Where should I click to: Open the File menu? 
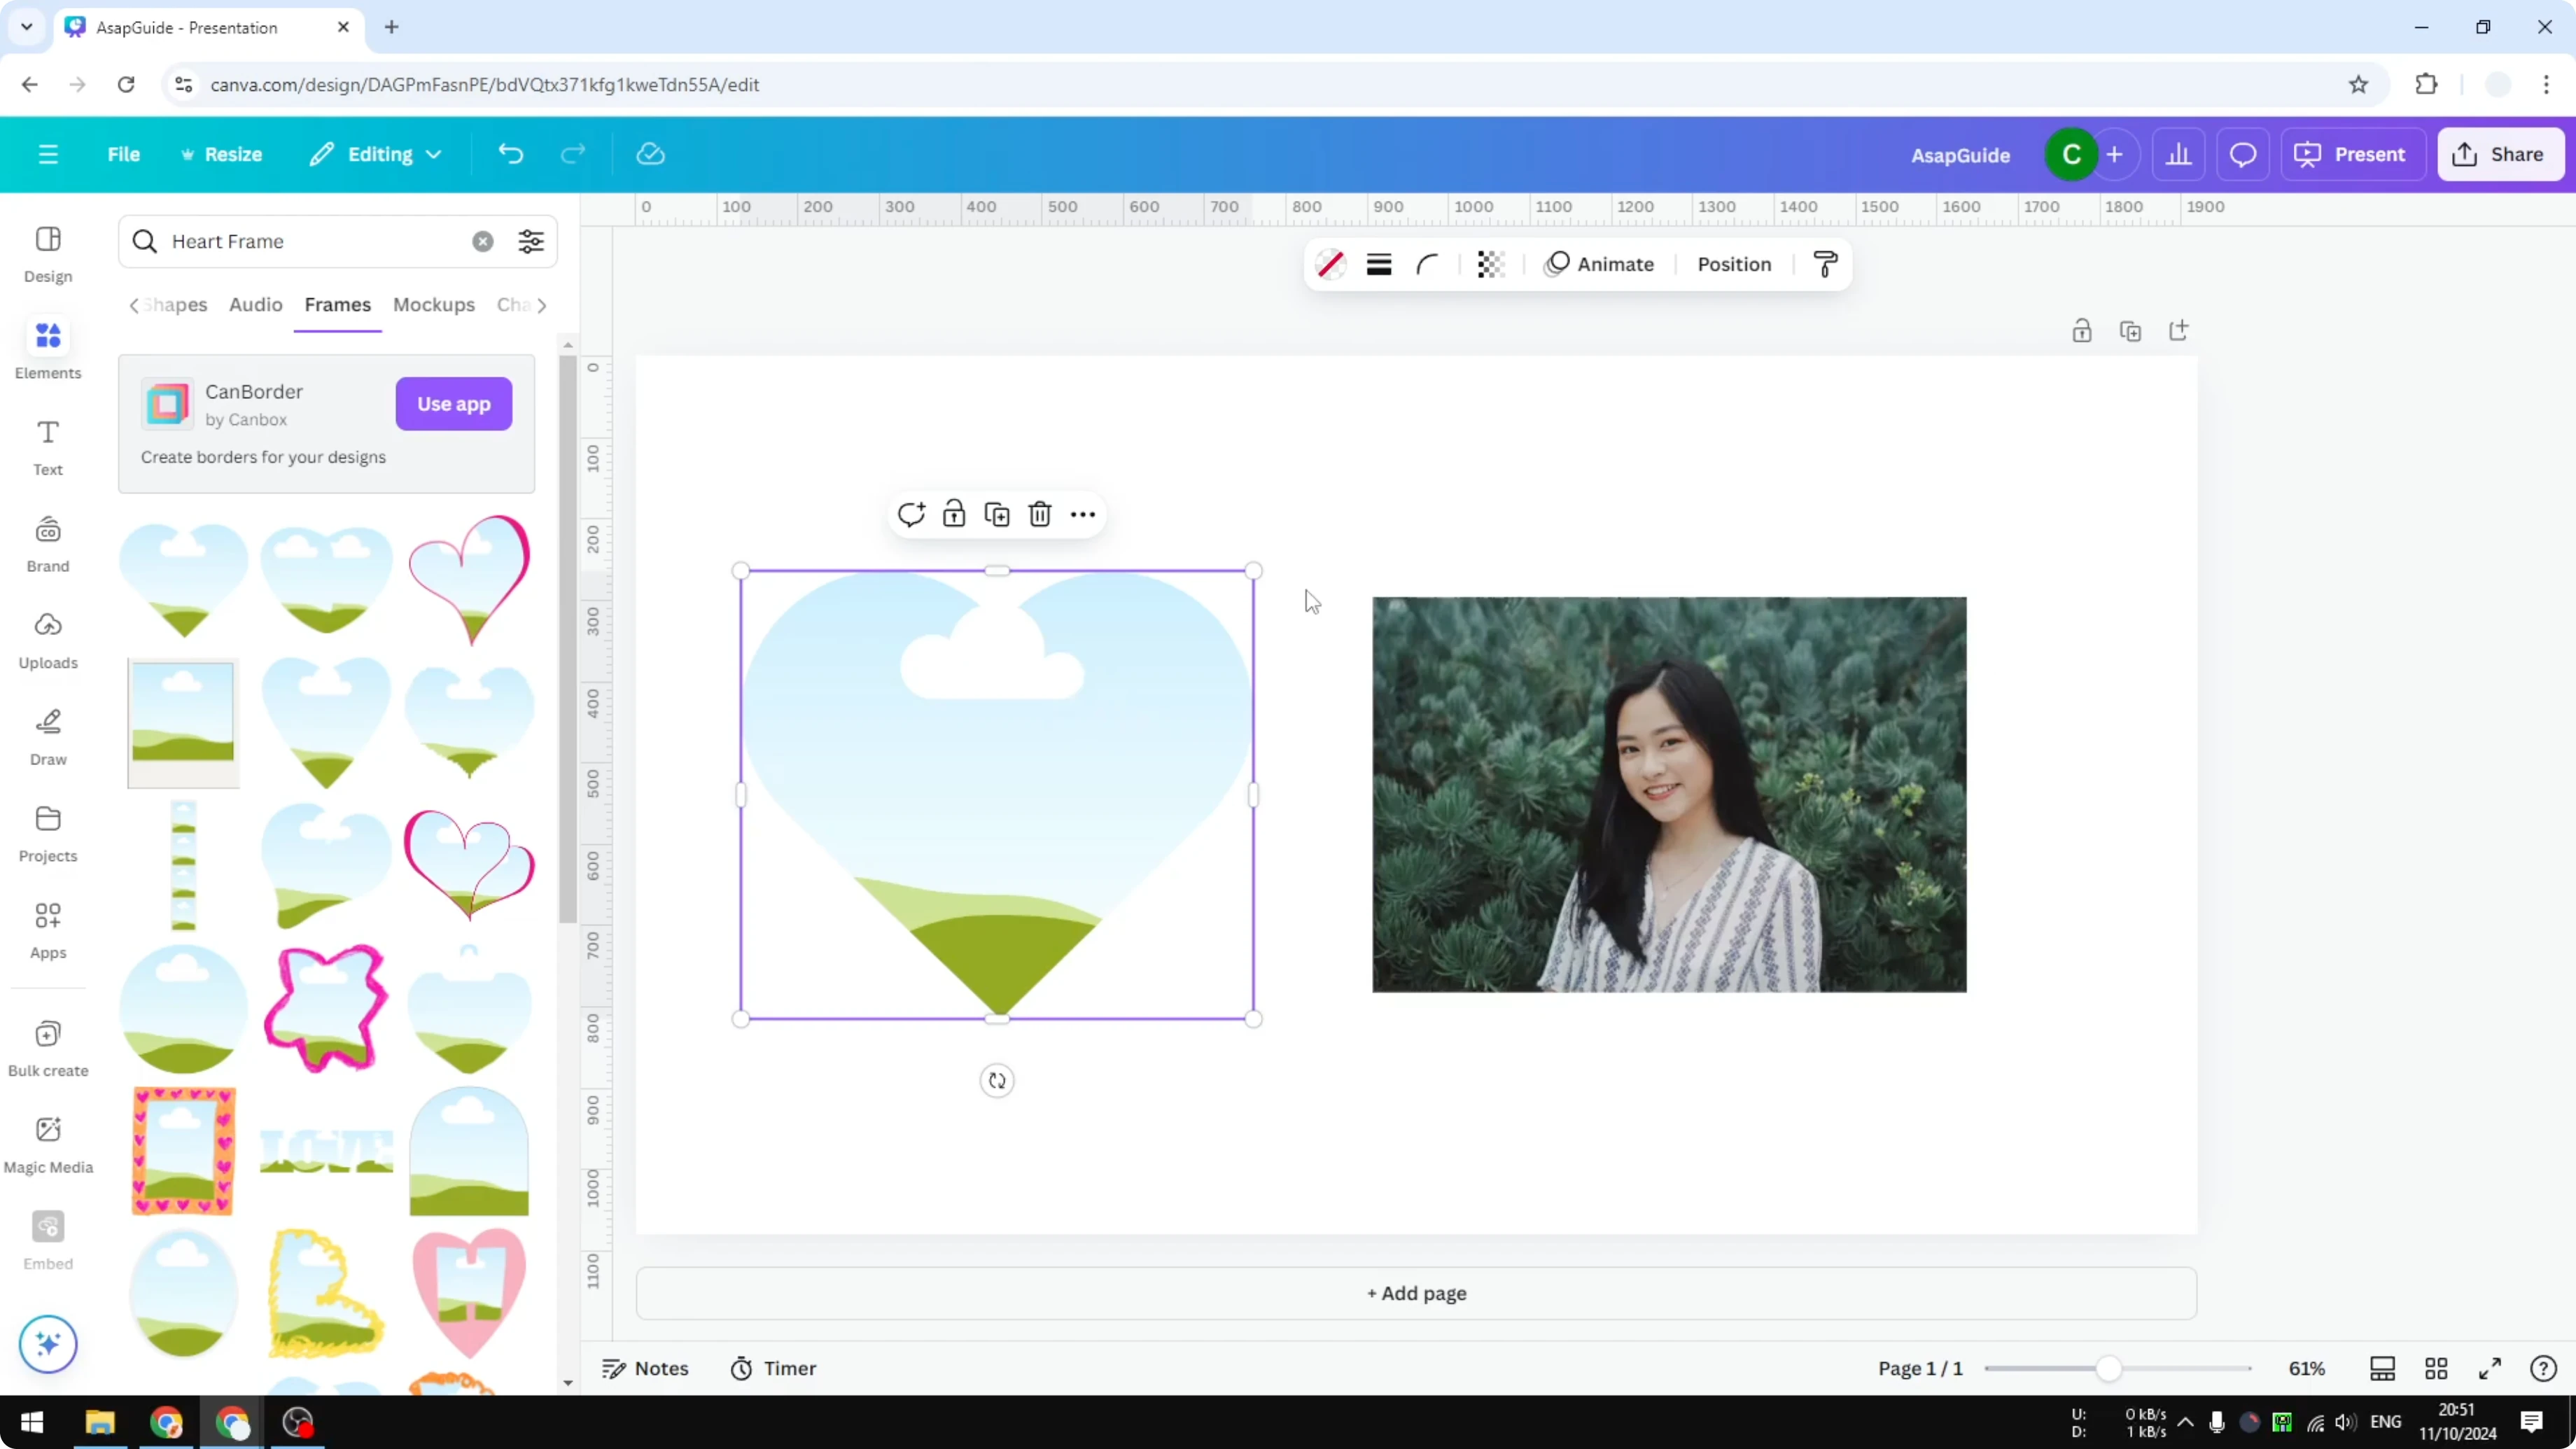click(124, 153)
